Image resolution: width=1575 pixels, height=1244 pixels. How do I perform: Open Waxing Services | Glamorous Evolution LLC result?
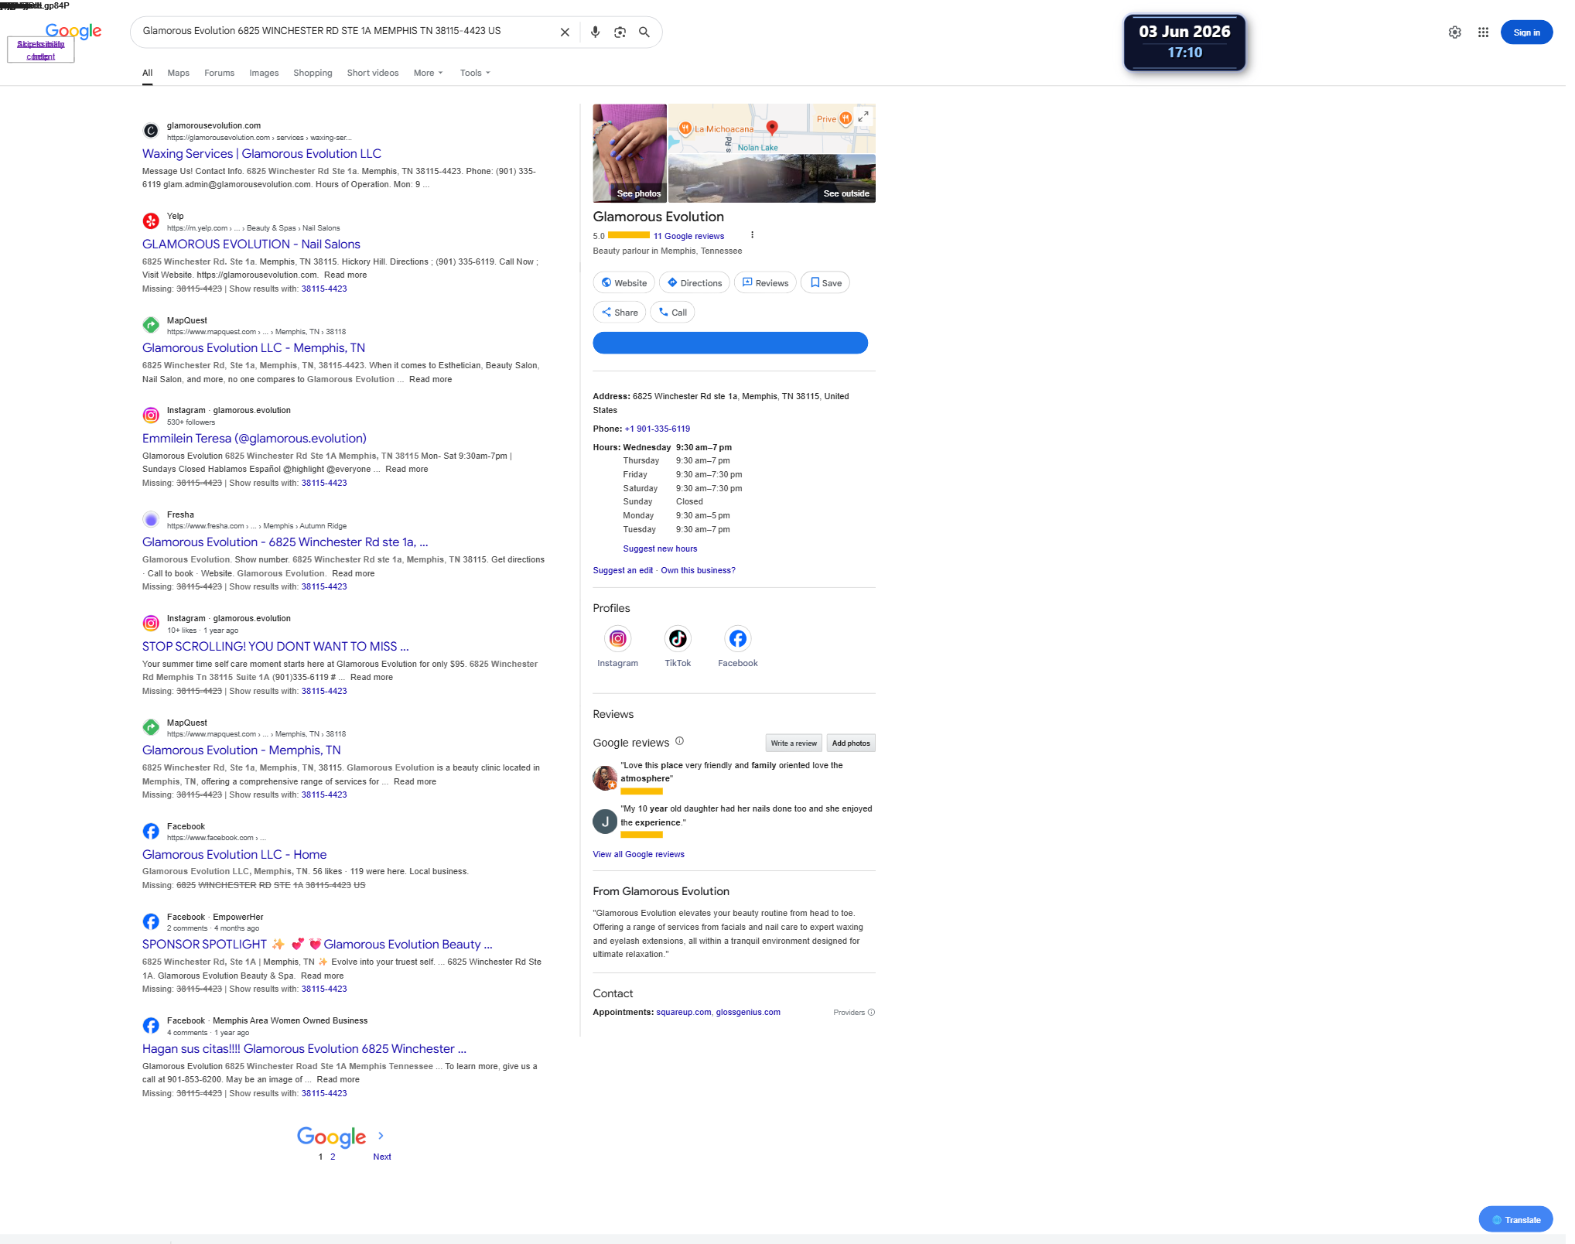coord(261,154)
